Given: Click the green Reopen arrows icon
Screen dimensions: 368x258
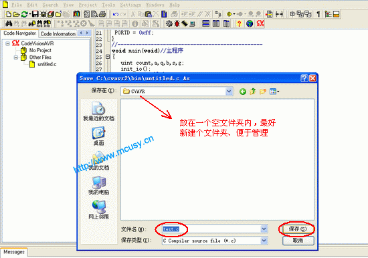Looking at the screenshot, I should (24, 14).
